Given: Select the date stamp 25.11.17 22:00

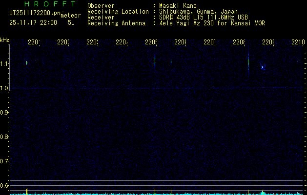Looking at the screenshot, I should tap(33, 23).
